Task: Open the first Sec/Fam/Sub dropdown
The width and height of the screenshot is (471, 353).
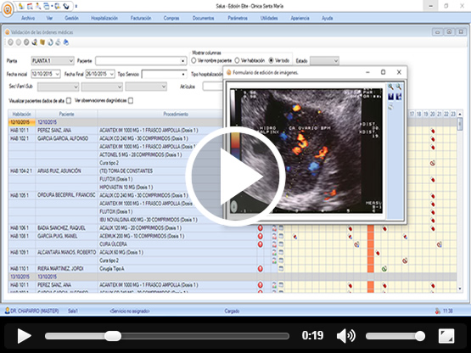Action: click(58, 87)
